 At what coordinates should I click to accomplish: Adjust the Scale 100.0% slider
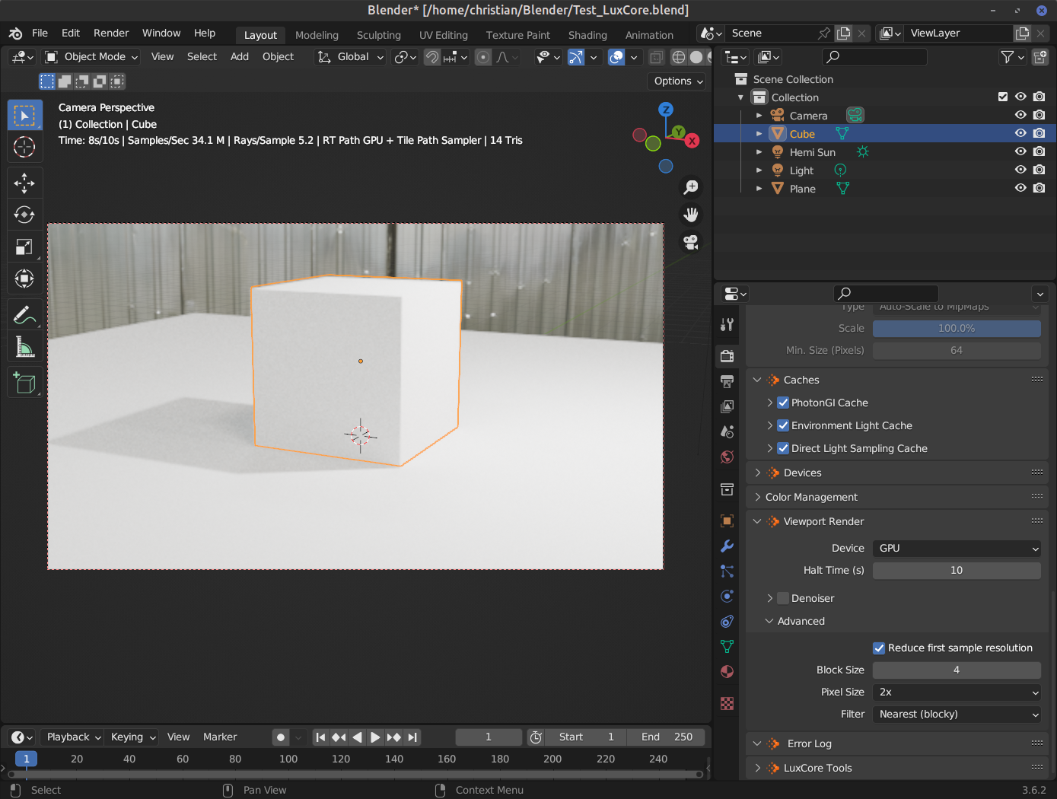957,329
